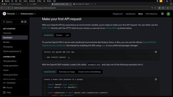The image size is (173, 97).
Task: Click the Chrome profile icon in toolbar
Action: pos(168,8)
